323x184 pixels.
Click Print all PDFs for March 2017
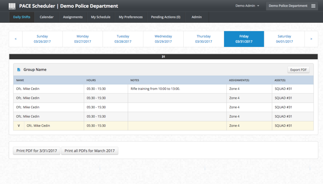89,151
